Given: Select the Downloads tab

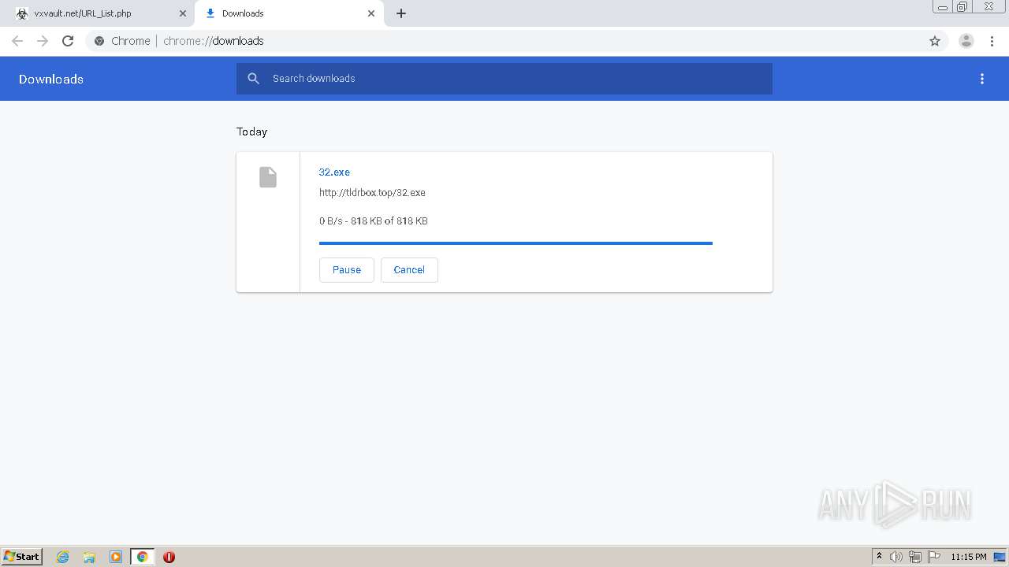Looking at the screenshot, I should (288, 13).
